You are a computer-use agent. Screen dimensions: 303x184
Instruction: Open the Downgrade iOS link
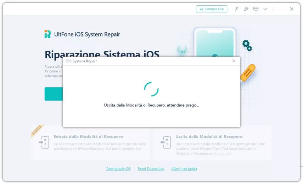tap(118, 168)
